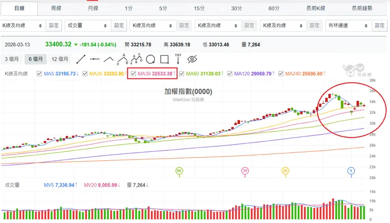
Task: Uncheck the MA39 moving average line
Action: click(133, 74)
